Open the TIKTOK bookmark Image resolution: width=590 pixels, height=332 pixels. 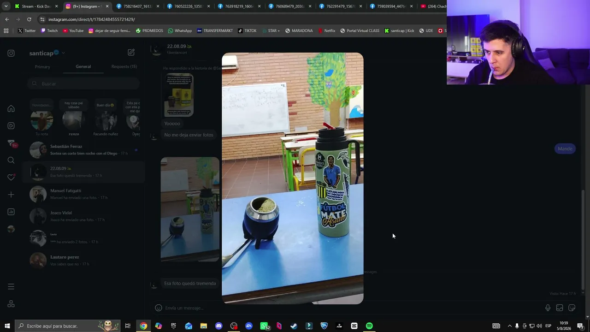click(x=247, y=31)
